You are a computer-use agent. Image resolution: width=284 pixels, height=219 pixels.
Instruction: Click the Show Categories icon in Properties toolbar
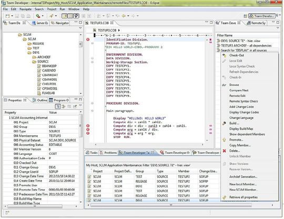point(58,106)
